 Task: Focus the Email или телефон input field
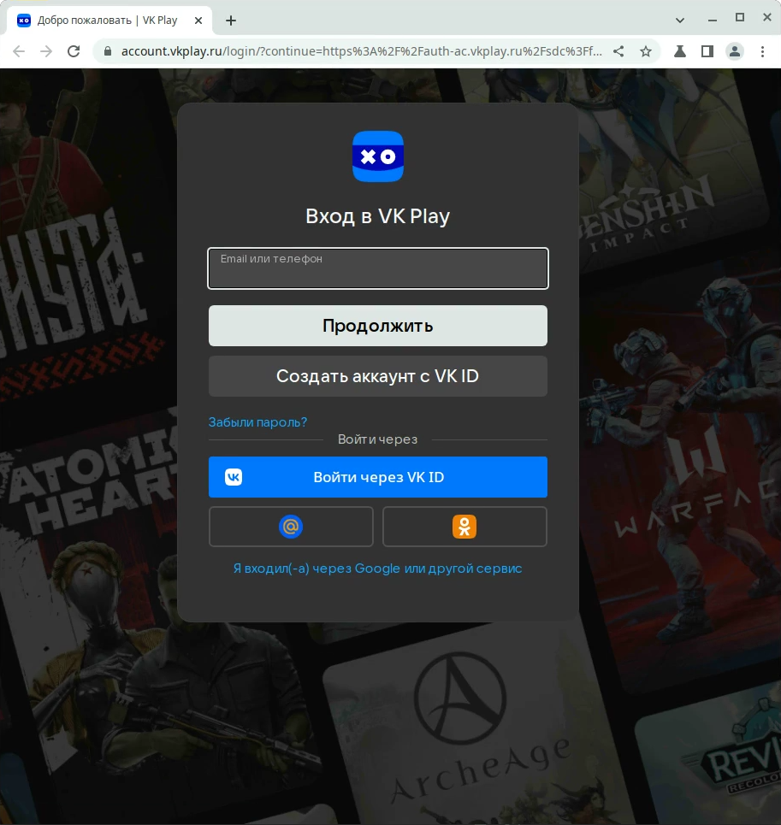click(x=378, y=268)
